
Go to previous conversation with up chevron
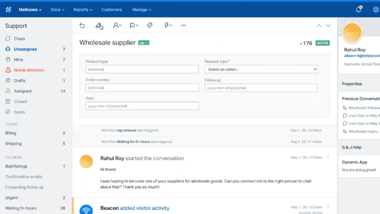319,26
